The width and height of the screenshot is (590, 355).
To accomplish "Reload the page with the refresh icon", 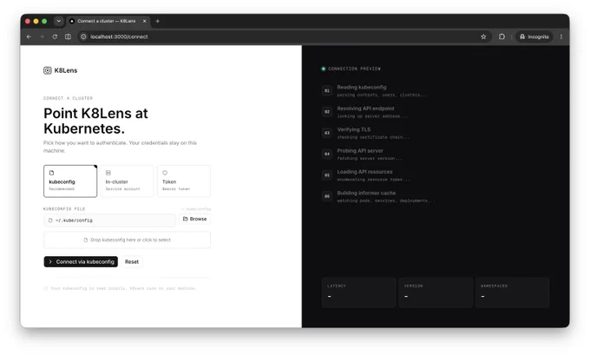I will tap(55, 36).
